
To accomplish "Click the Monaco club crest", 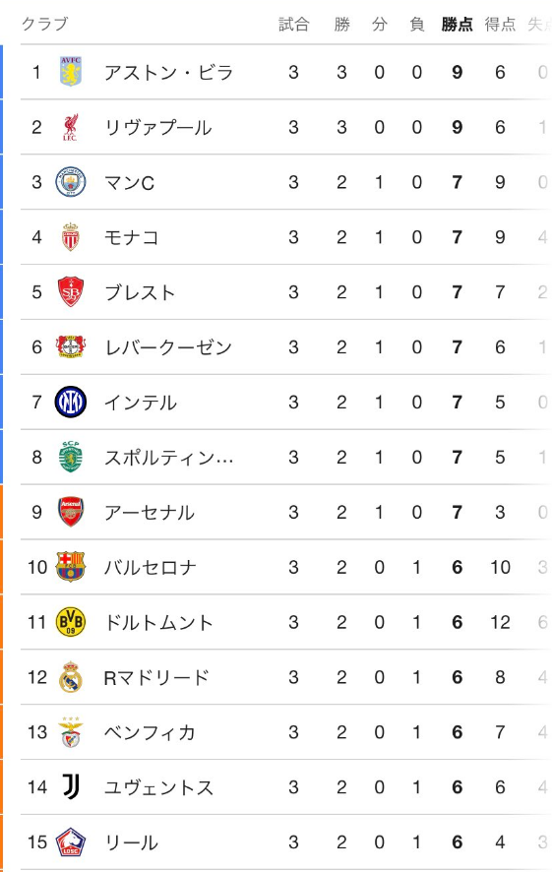I will point(71,237).
